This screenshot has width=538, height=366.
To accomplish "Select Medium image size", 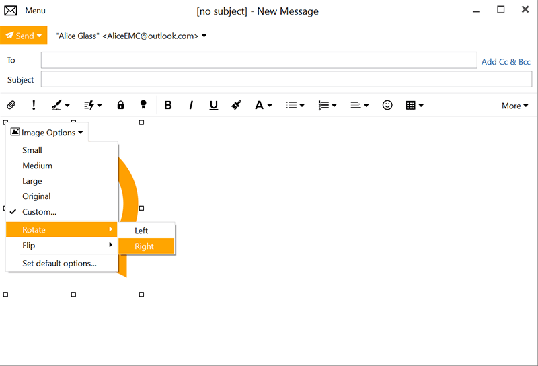I will tap(62, 166).
